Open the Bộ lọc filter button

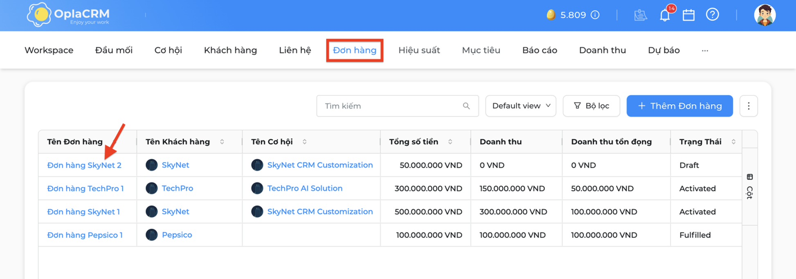pos(591,106)
